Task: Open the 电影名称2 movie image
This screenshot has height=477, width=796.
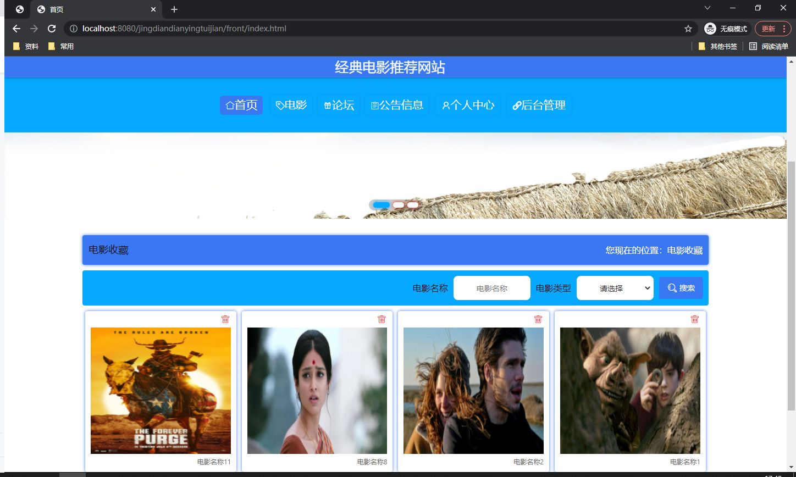Action: click(x=473, y=391)
